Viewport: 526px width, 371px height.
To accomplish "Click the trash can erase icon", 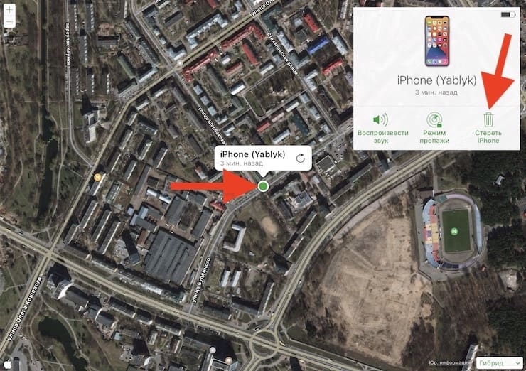I will [x=488, y=119].
